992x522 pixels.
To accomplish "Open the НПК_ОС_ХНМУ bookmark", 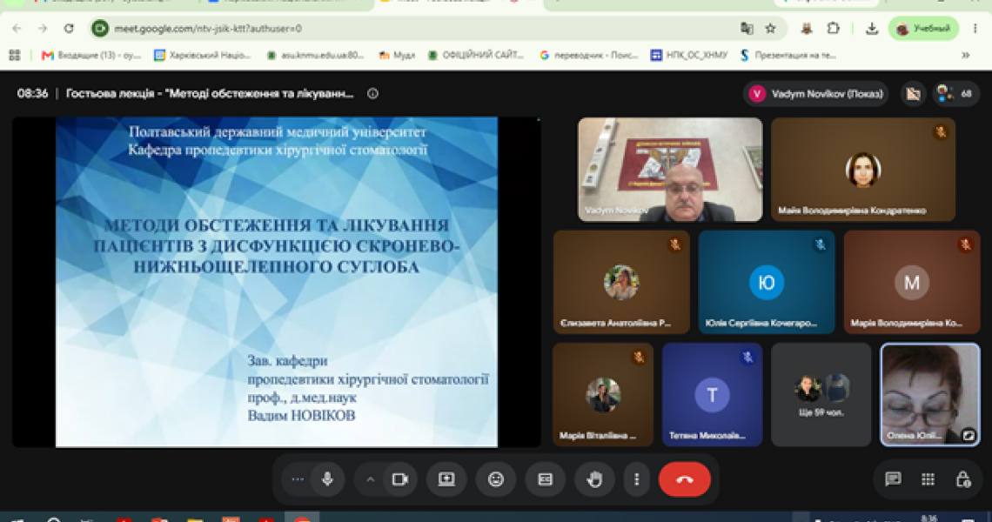I will point(689,56).
